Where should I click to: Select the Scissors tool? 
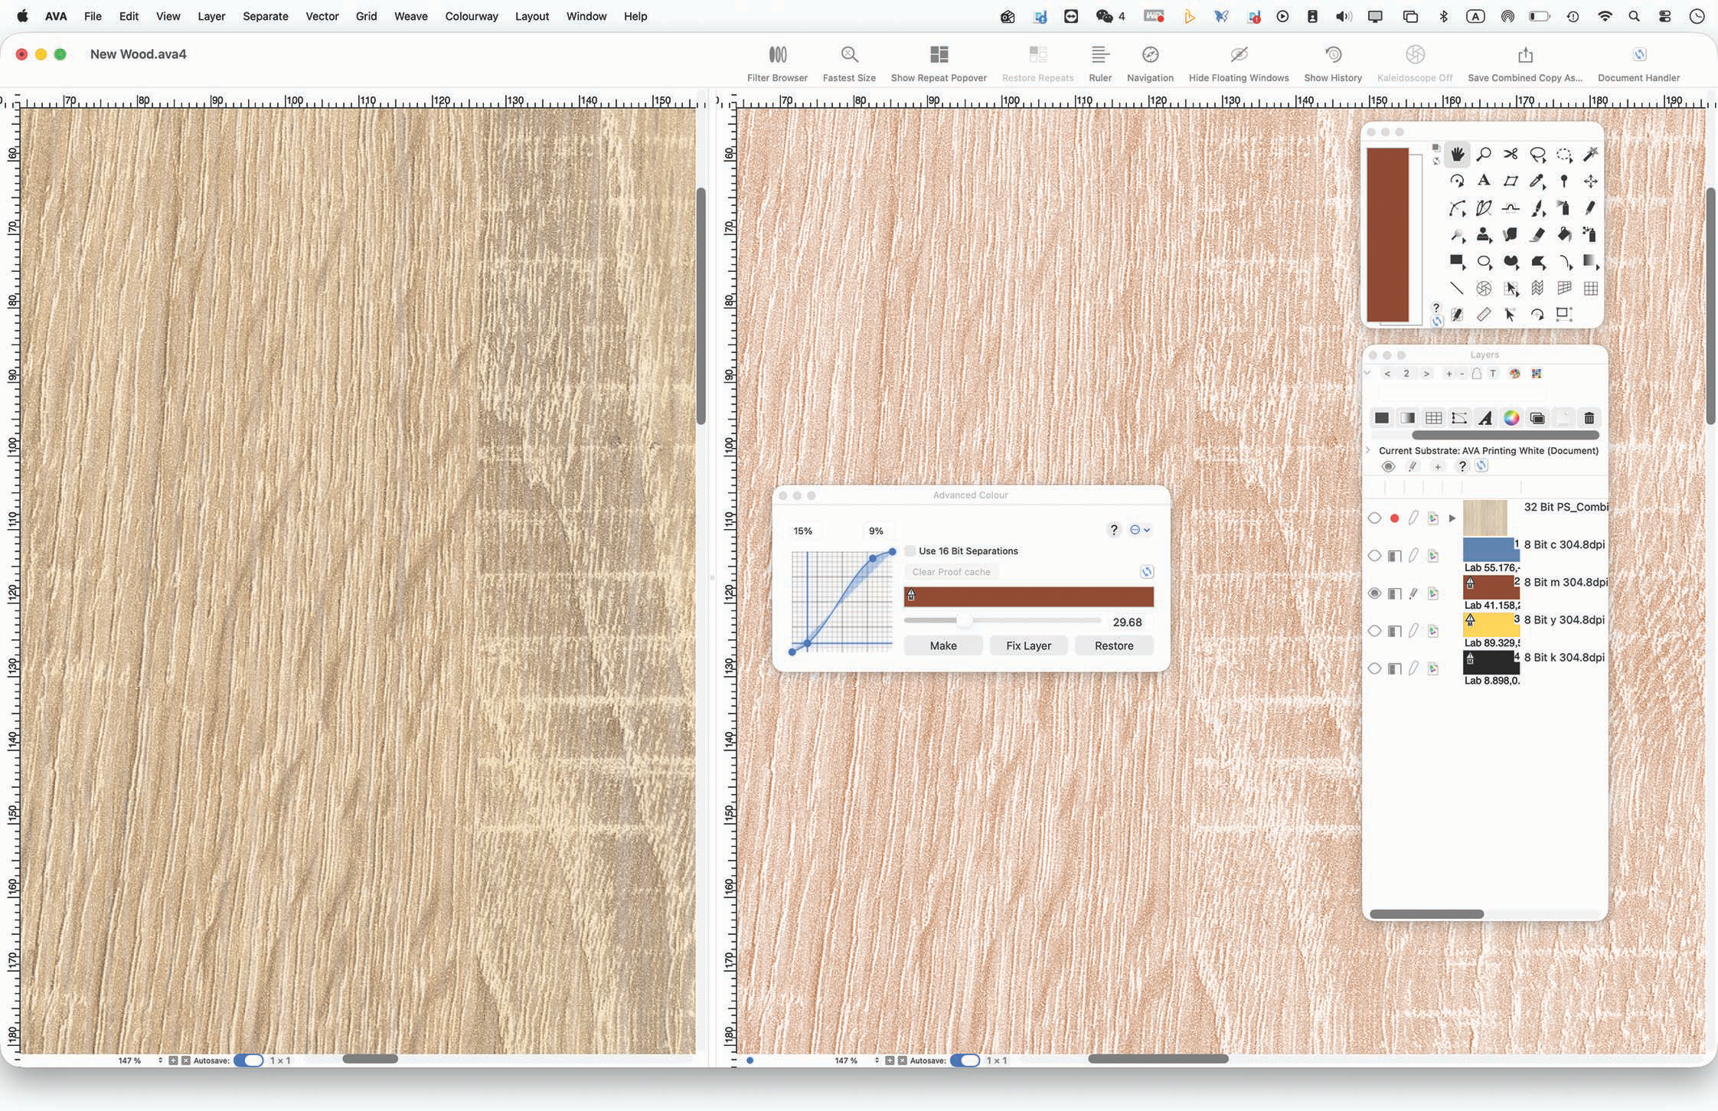pos(1511,154)
